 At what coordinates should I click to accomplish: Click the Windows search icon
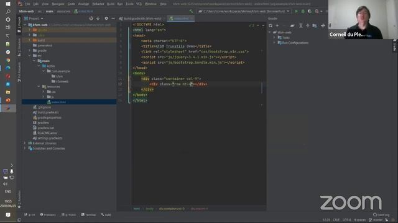(8, 12)
